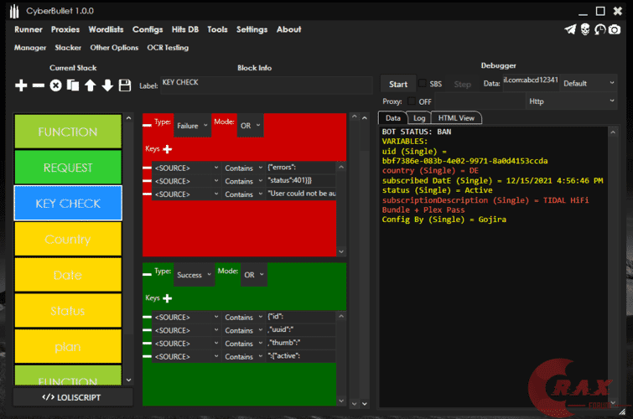The height and width of the screenshot is (419, 633).
Task: Click the camera screenshot icon
Action: [615, 29]
